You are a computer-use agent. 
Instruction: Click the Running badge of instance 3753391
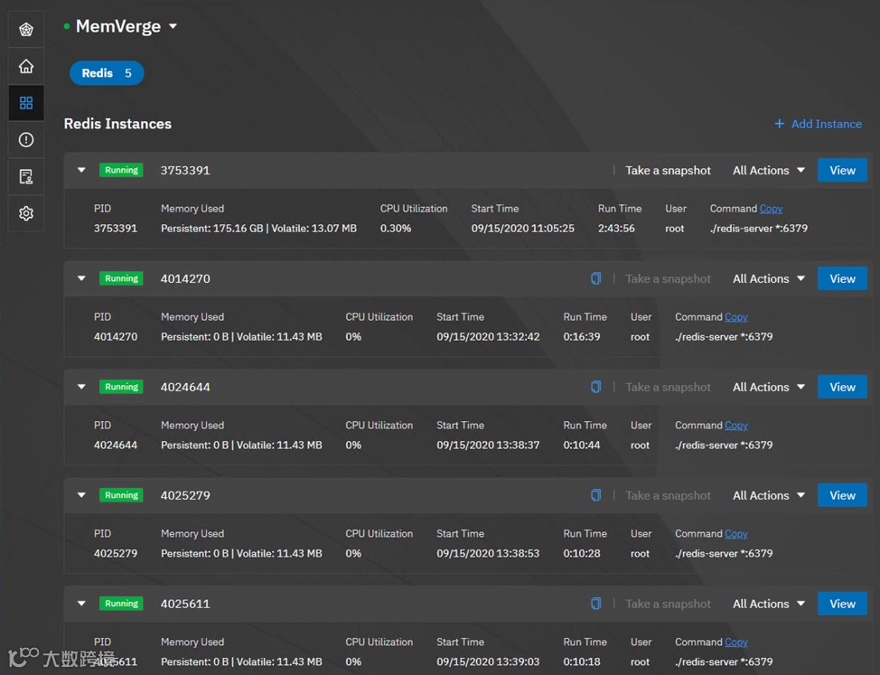pyautogui.click(x=121, y=170)
